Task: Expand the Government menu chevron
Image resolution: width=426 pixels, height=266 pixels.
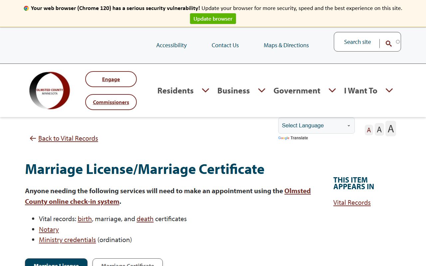Action: pos(332,90)
